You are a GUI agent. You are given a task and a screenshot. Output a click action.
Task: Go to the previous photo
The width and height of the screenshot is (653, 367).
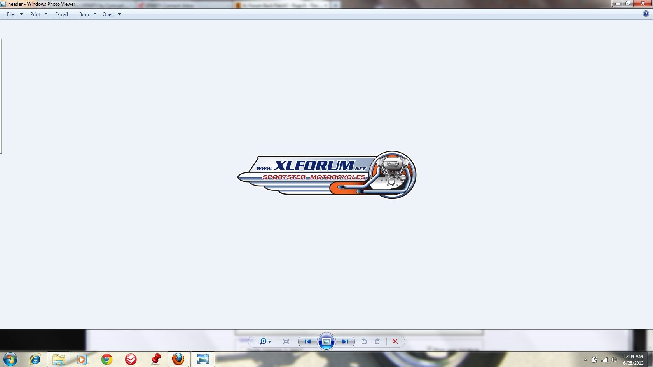pyautogui.click(x=308, y=341)
